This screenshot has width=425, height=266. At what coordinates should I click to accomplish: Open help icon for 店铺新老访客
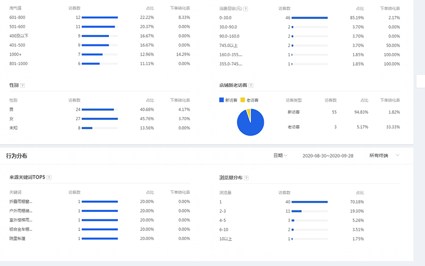pyautogui.click(x=251, y=85)
